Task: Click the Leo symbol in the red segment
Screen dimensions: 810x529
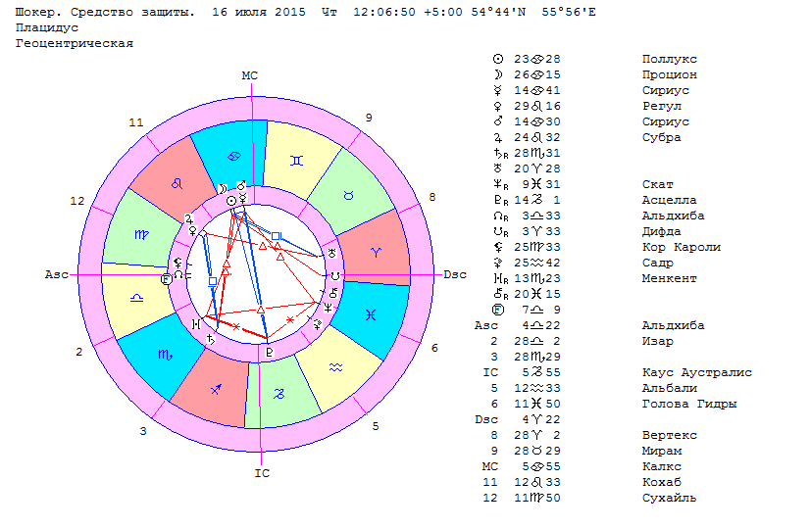Action: click(x=176, y=183)
